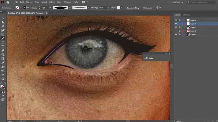Image resolution: width=218 pixels, height=122 pixels.
Task: Select the Eraser tool
Action: (x=3, y=51)
